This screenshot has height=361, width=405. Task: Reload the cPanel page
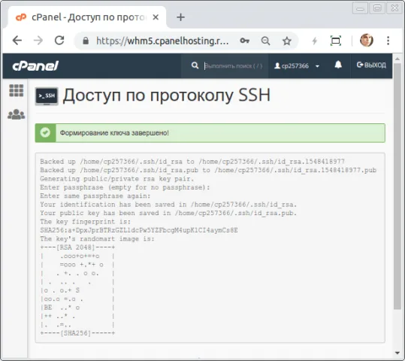click(59, 41)
